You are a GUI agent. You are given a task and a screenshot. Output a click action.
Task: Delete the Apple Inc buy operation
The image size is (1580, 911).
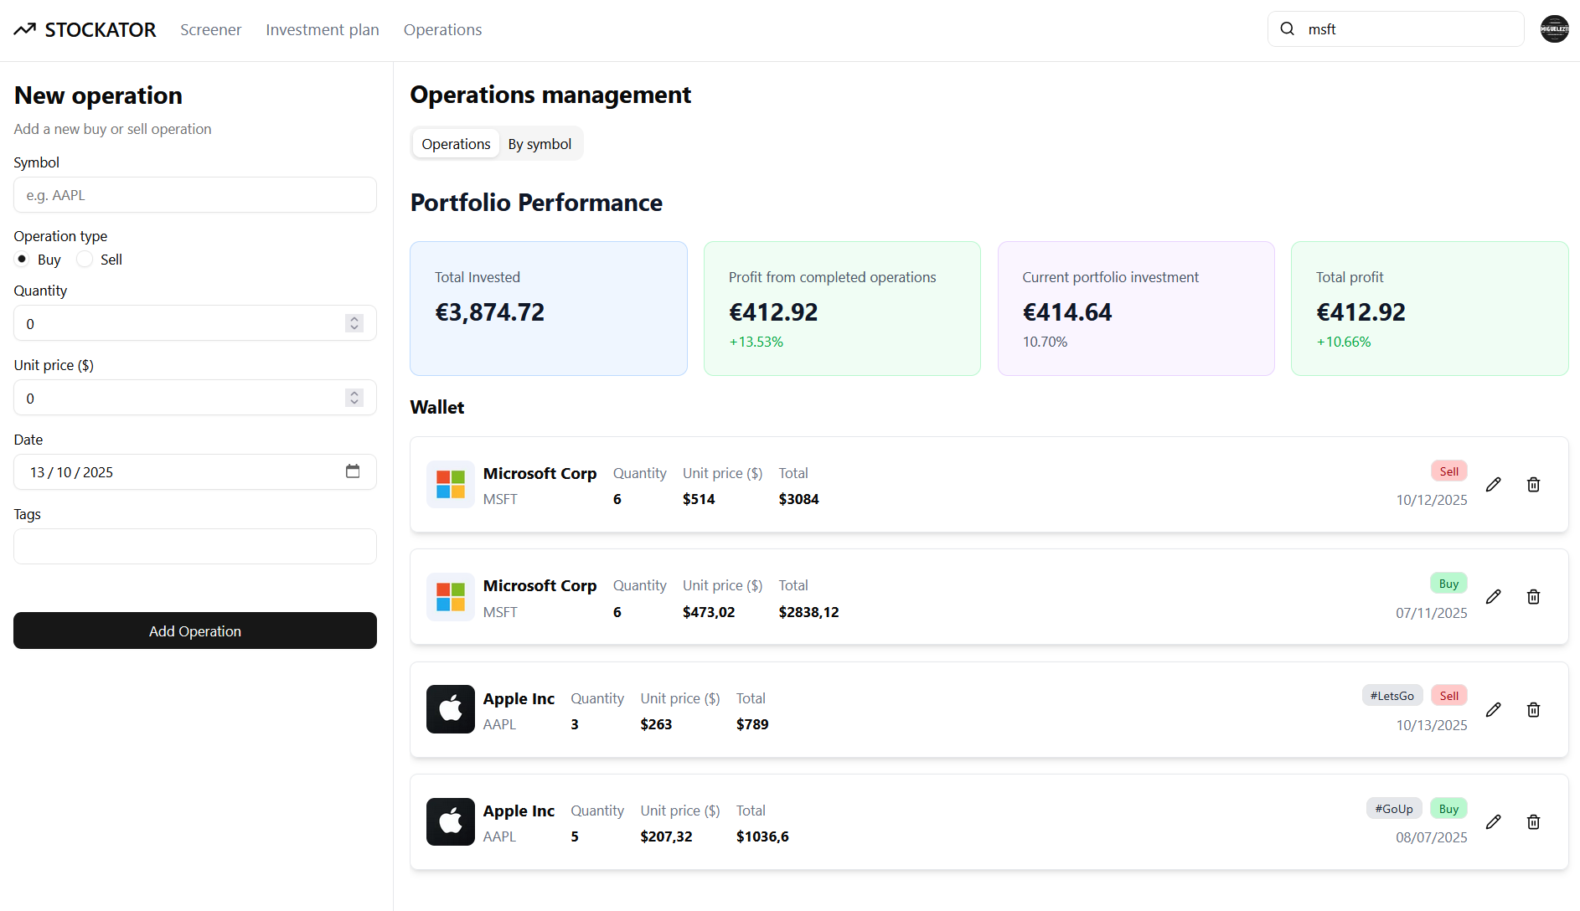click(x=1534, y=821)
